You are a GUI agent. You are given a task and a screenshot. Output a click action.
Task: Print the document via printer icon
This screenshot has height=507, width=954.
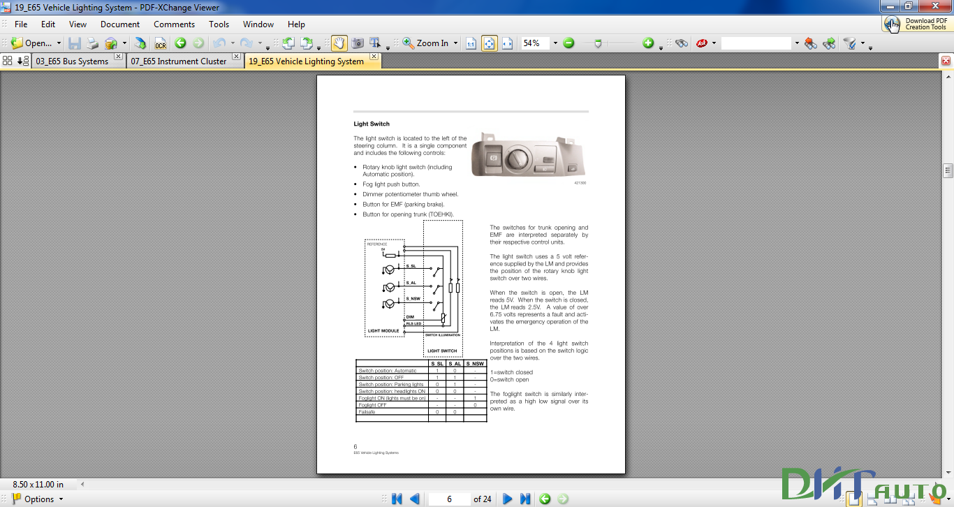[x=92, y=43]
